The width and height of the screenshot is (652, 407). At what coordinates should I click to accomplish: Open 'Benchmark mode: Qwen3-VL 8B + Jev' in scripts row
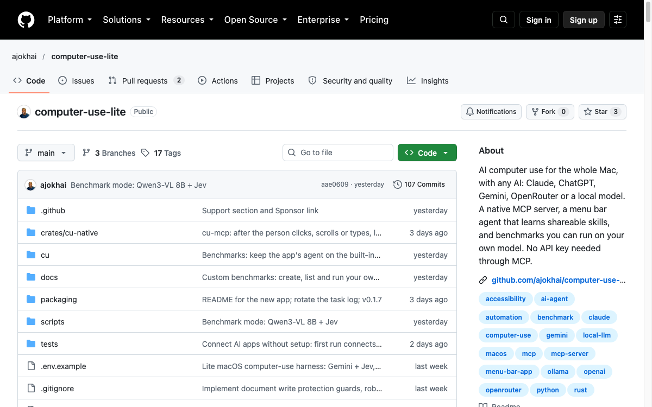[x=270, y=322]
